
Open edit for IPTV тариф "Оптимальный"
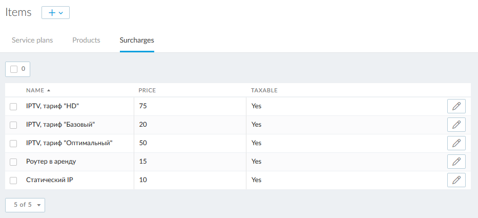[x=456, y=143]
